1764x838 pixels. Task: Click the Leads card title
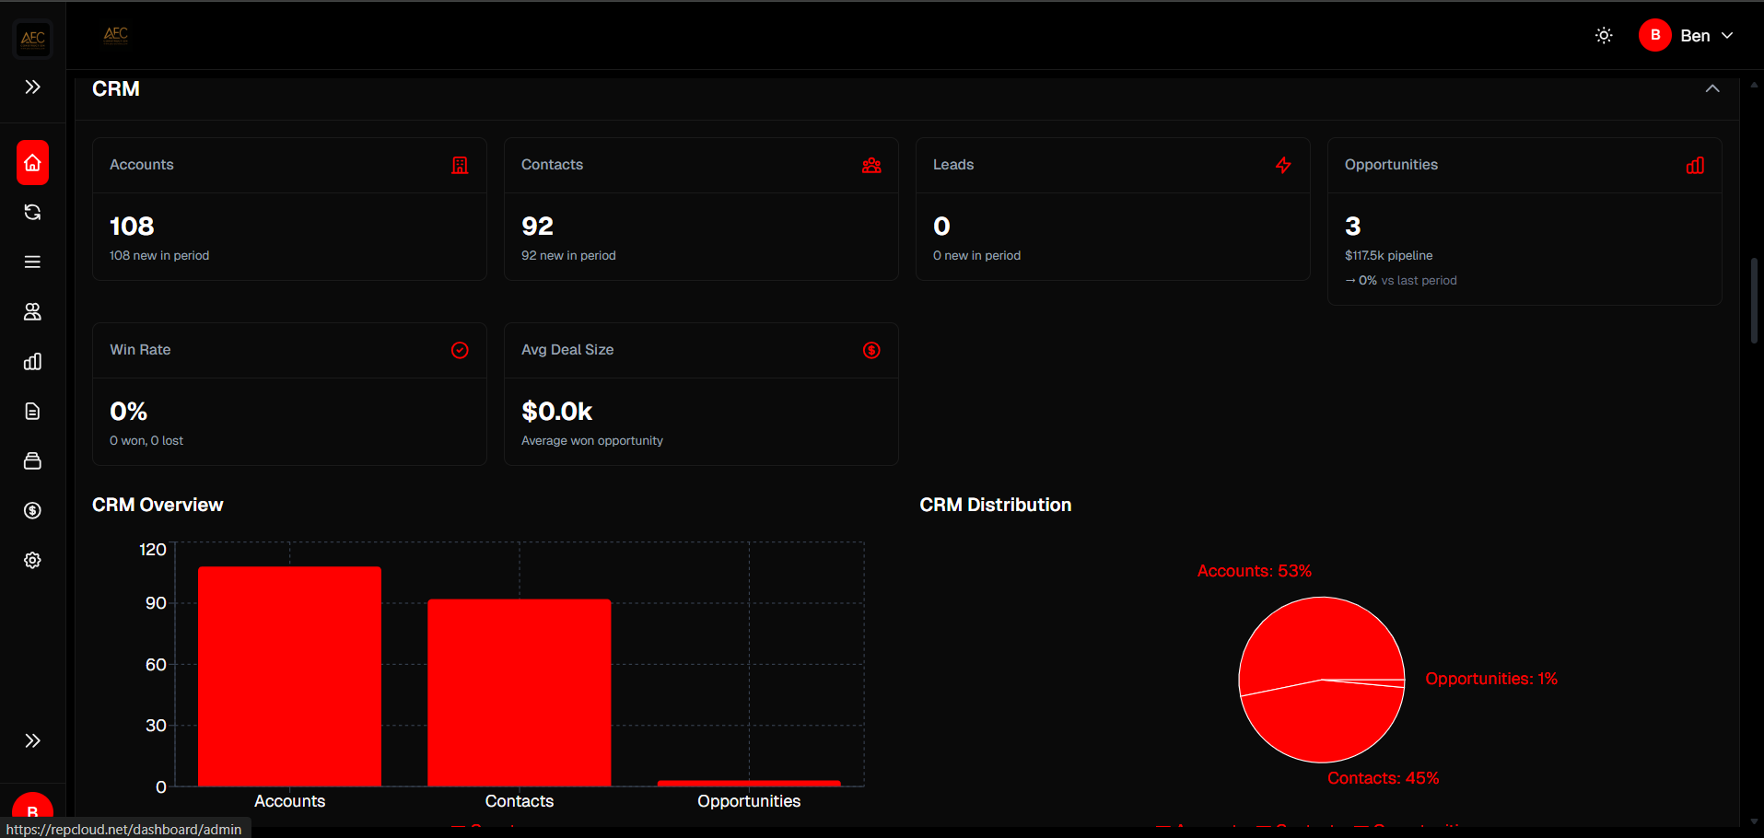(x=953, y=165)
